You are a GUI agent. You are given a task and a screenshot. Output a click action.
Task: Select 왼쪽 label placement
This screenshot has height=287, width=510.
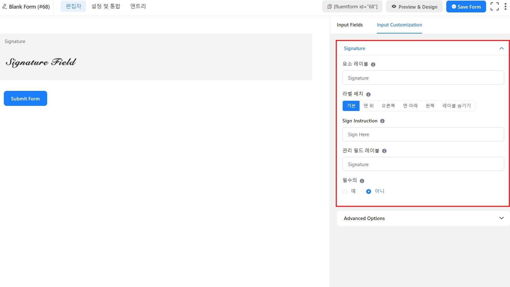pyautogui.click(x=430, y=106)
